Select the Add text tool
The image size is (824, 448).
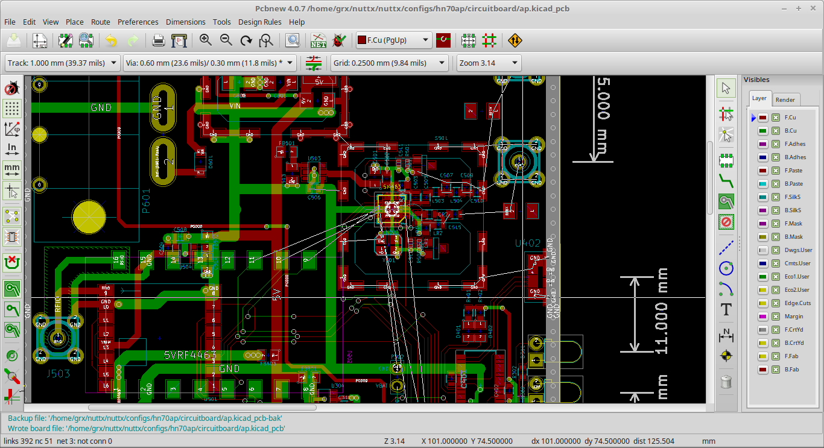(726, 310)
